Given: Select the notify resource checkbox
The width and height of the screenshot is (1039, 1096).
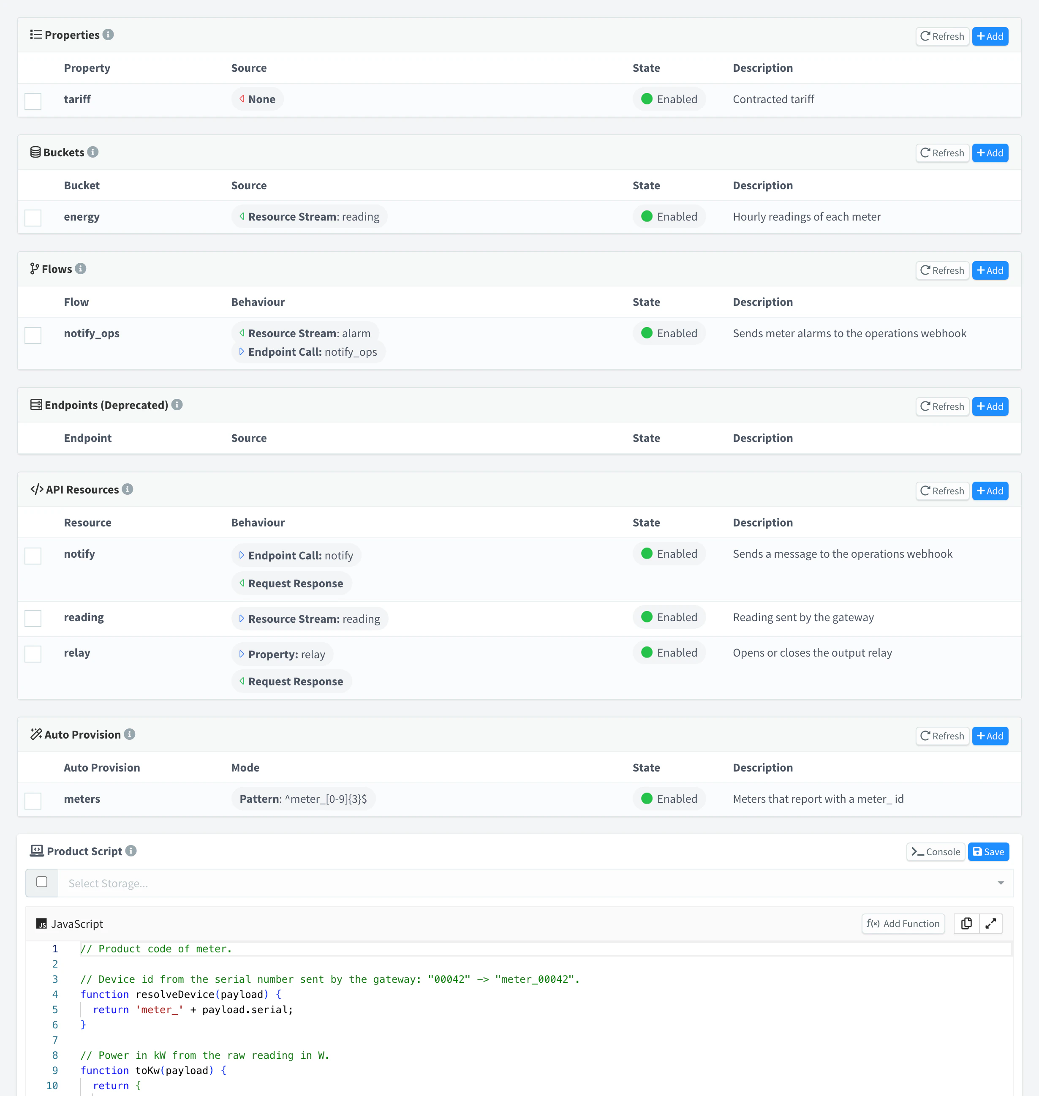Looking at the screenshot, I should point(33,556).
